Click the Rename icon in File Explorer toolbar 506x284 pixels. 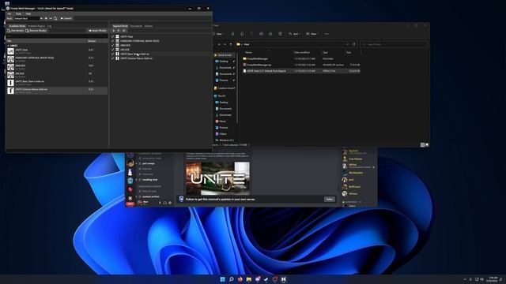click(x=261, y=34)
